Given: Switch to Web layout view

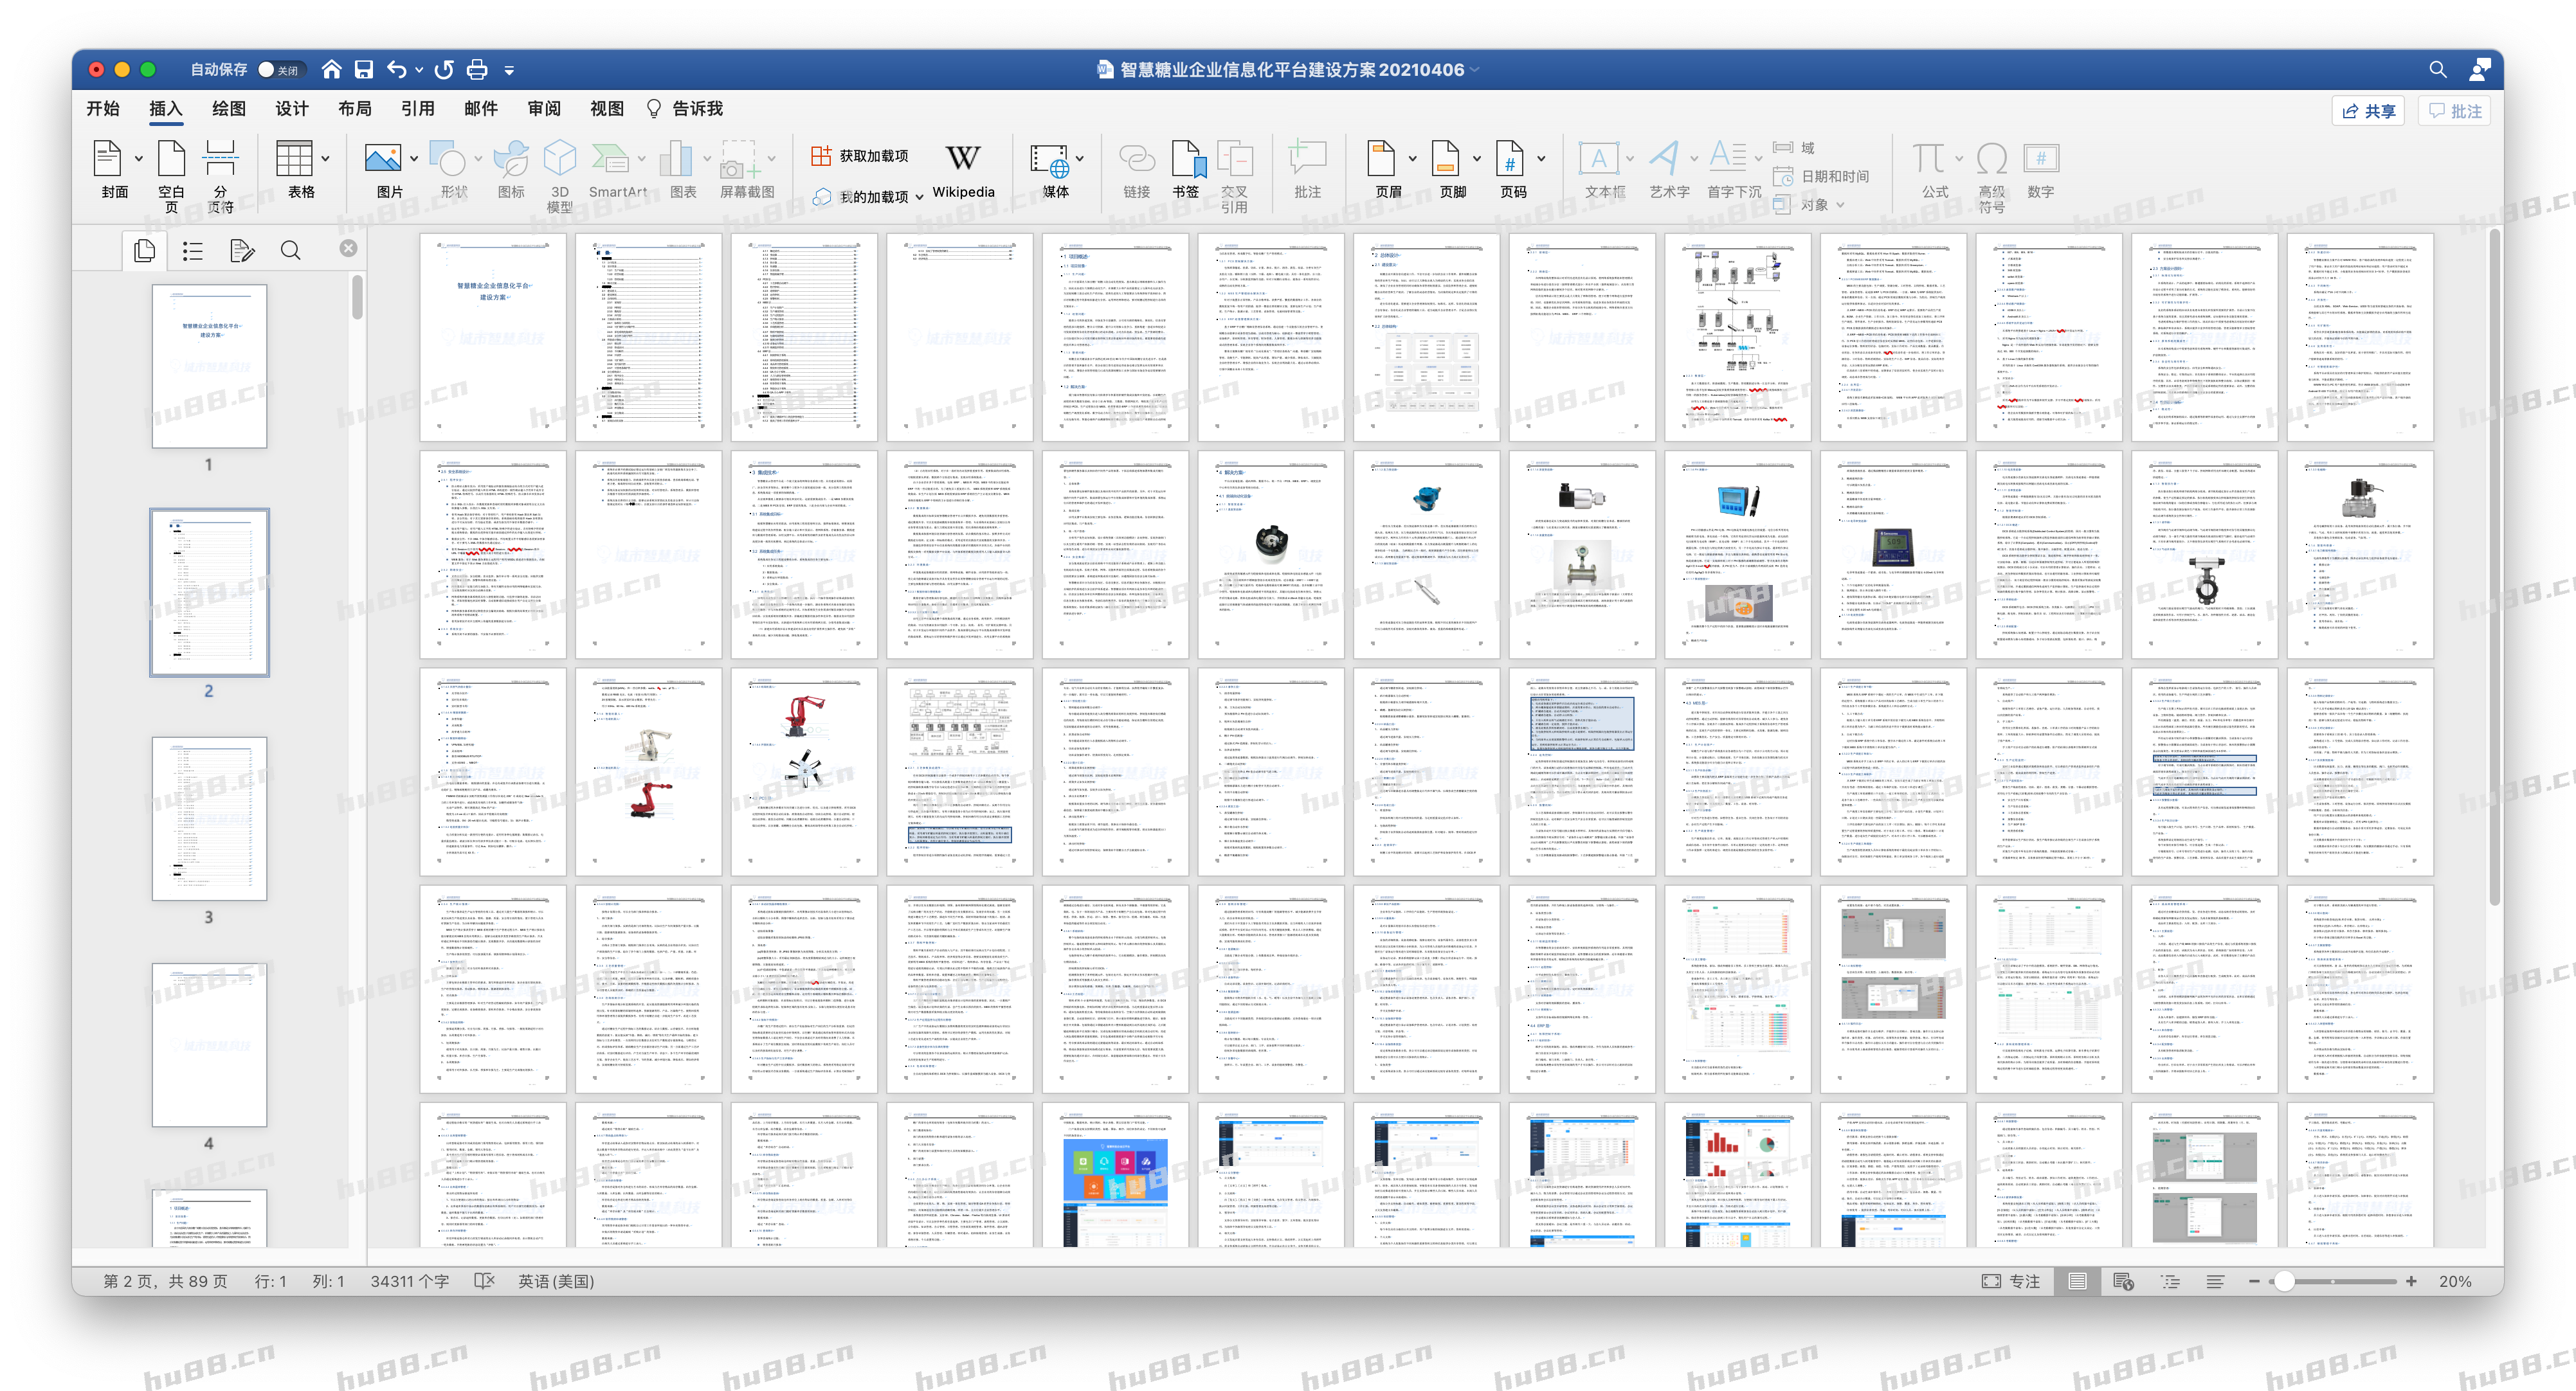Looking at the screenshot, I should (x=2123, y=1281).
